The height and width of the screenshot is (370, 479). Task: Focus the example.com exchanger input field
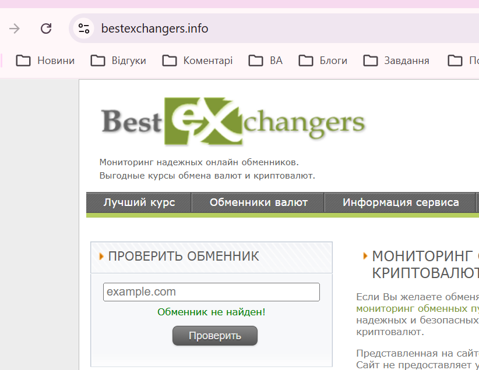212,292
